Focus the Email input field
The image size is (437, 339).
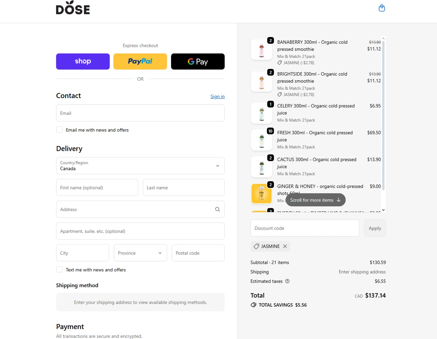(x=140, y=113)
